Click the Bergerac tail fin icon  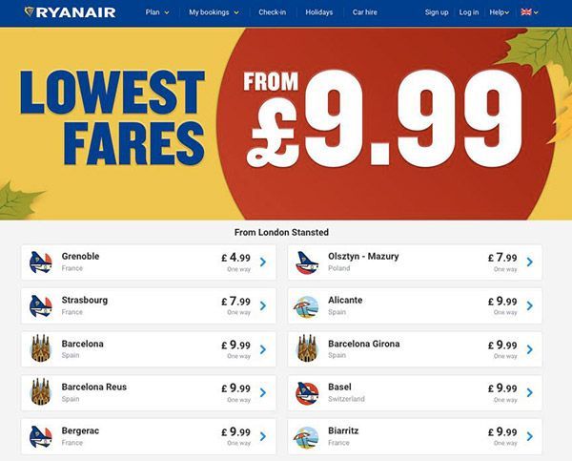click(x=40, y=436)
